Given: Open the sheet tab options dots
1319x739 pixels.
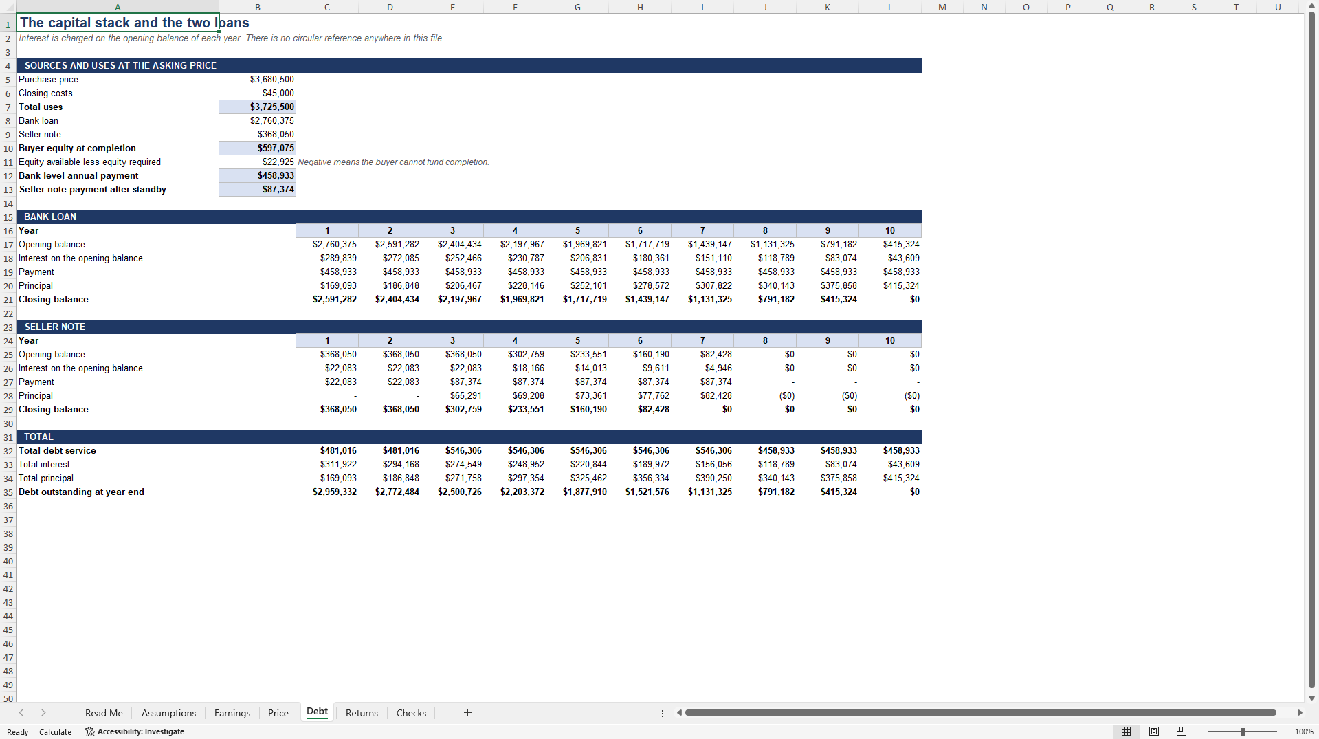Looking at the screenshot, I should click(x=663, y=713).
